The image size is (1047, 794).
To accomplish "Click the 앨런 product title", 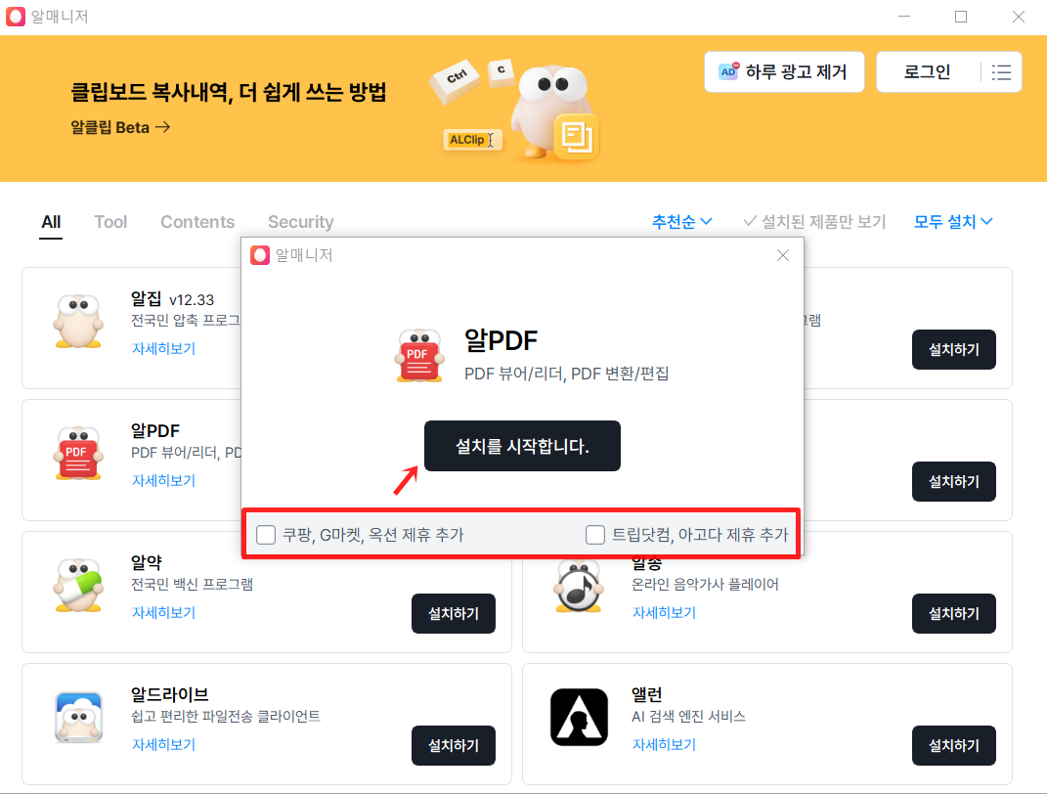I will pos(646,694).
